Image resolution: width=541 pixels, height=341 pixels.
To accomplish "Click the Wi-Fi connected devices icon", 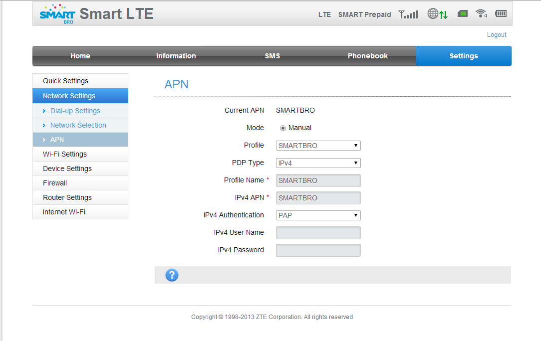I will (x=481, y=14).
